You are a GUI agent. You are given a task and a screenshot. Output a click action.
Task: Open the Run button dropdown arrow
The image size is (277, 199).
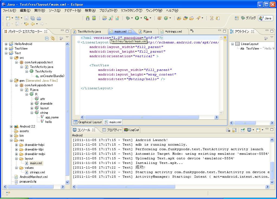[141, 18]
